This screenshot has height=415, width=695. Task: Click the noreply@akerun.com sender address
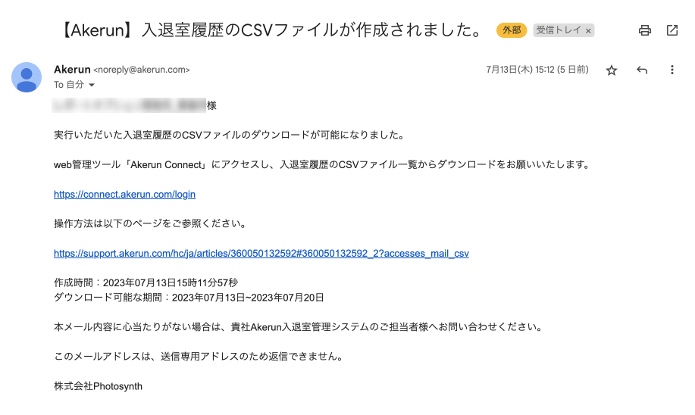click(x=141, y=70)
